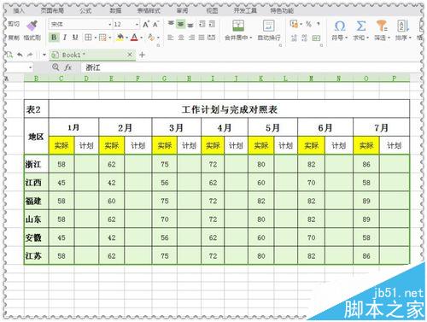
Task: Open the Name Box dropdown arrow
Action: click(x=31, y=67)
